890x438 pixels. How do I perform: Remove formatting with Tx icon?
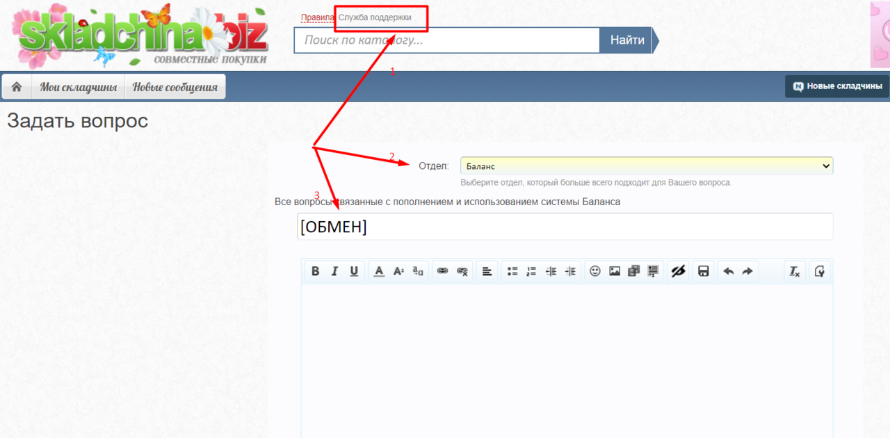(x=794, y=271)
